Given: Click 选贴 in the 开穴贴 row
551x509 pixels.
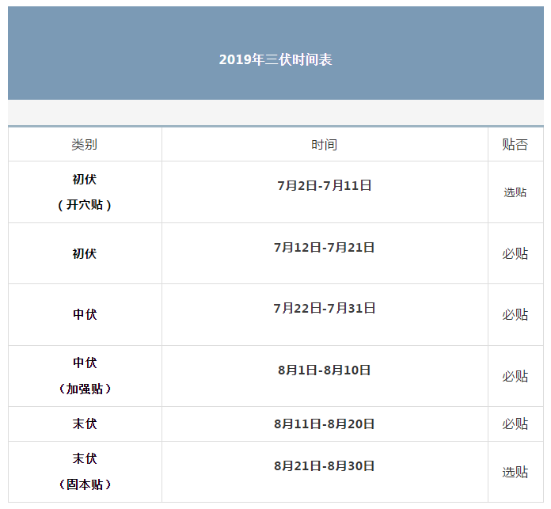Looking at the screenshot, I should 515,192.
